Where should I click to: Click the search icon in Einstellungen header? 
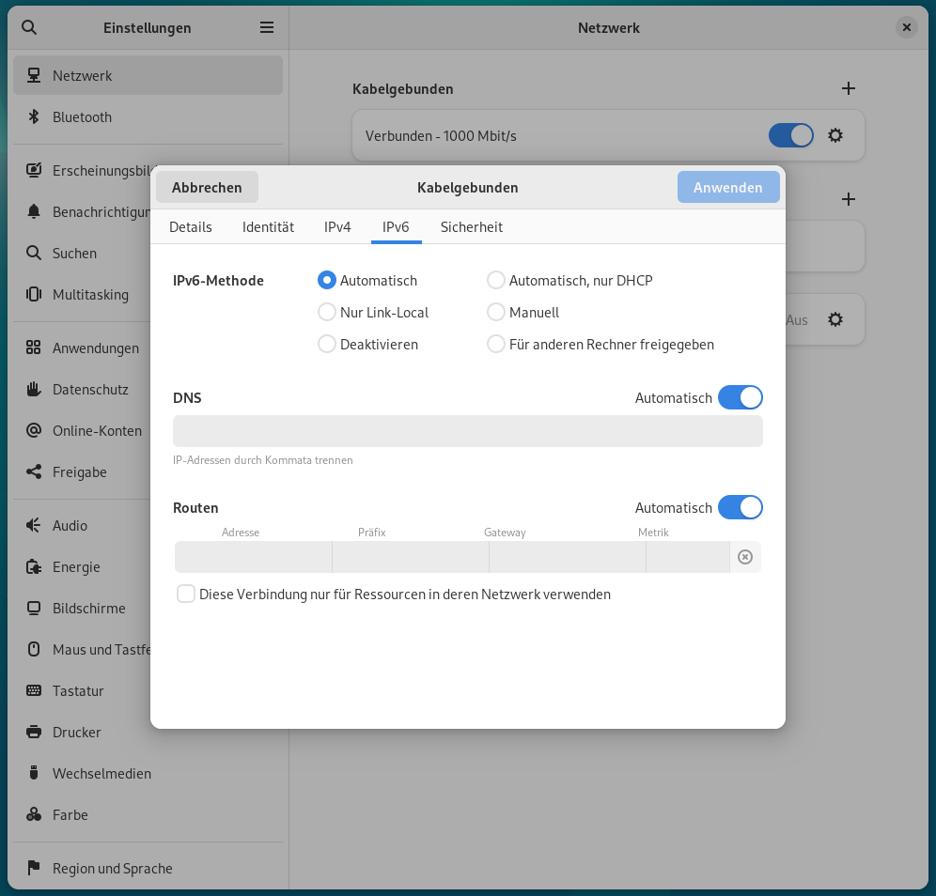coord(29,27)
